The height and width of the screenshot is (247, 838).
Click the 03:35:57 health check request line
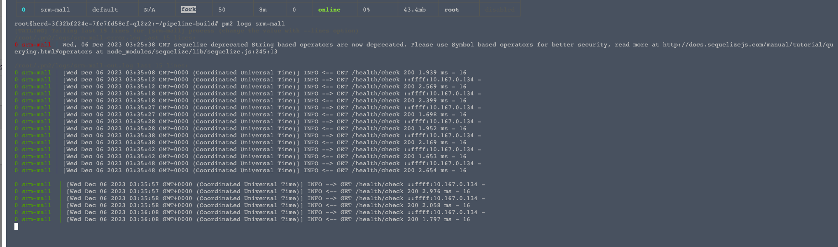pos(272,185)
